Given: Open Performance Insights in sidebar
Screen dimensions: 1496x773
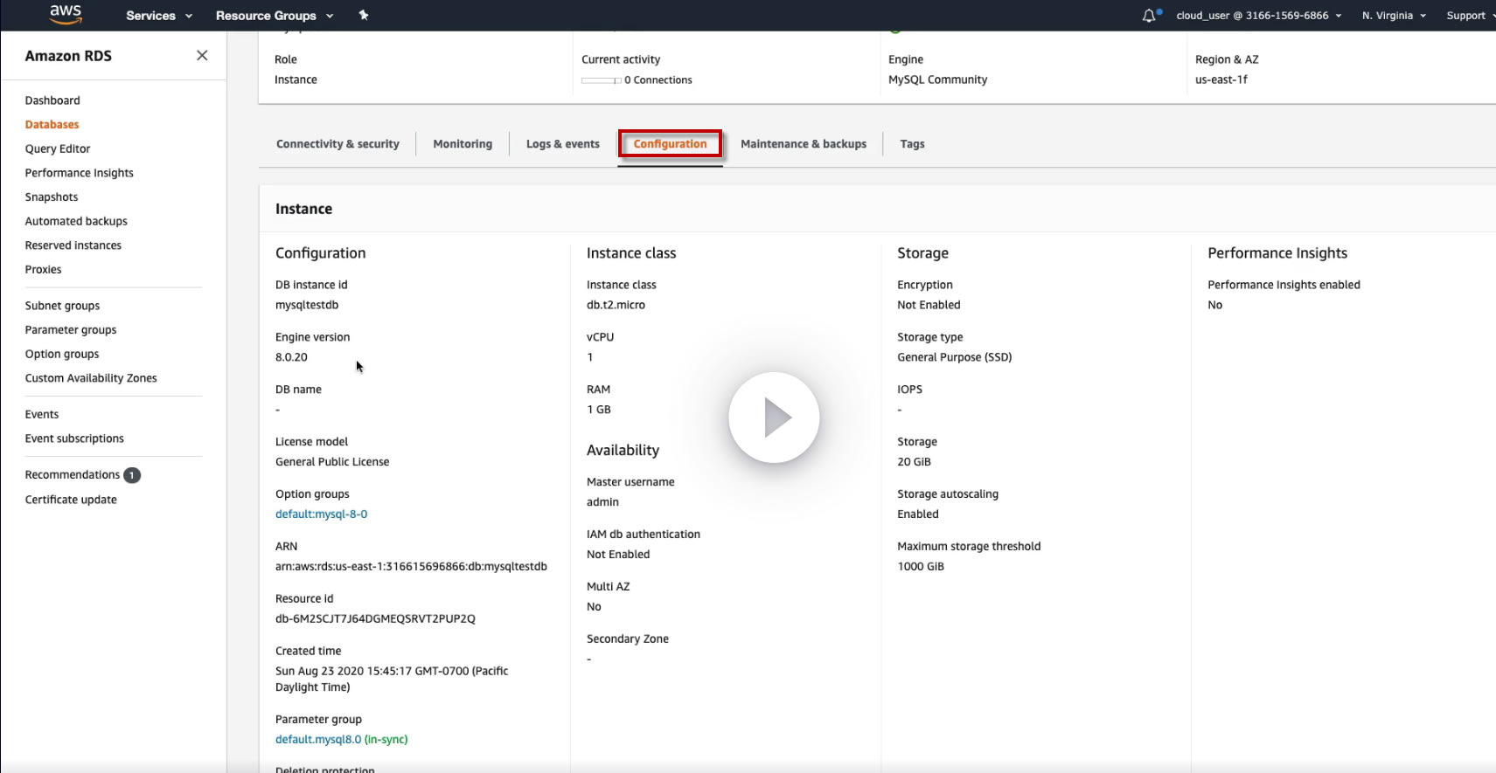Looking at the screenshot, I should click(79, 173).
